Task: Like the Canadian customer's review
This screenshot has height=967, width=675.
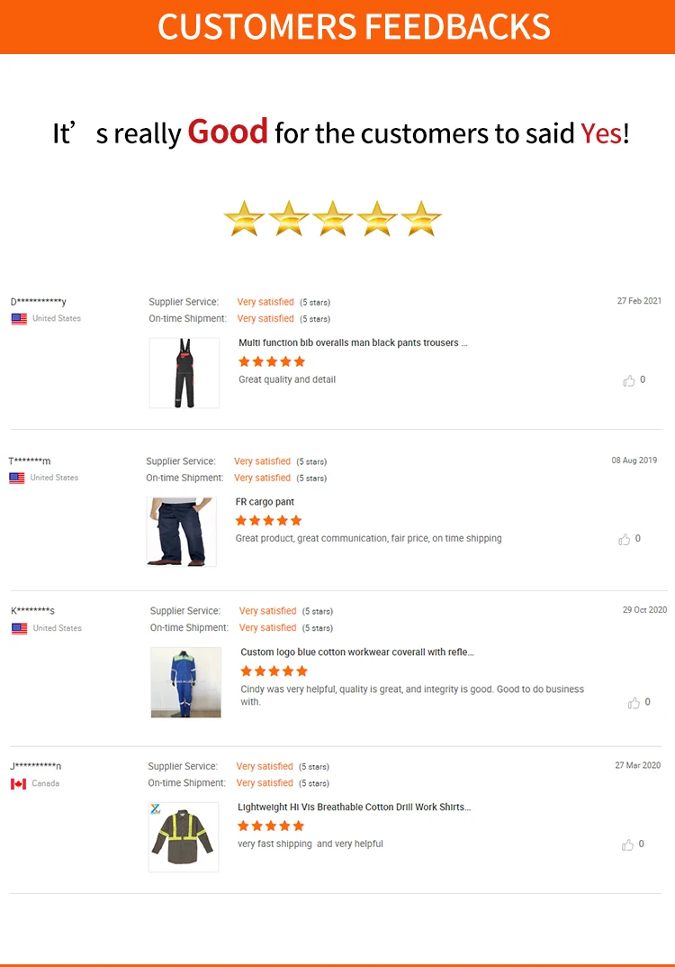Action: [x=628, y=845]
